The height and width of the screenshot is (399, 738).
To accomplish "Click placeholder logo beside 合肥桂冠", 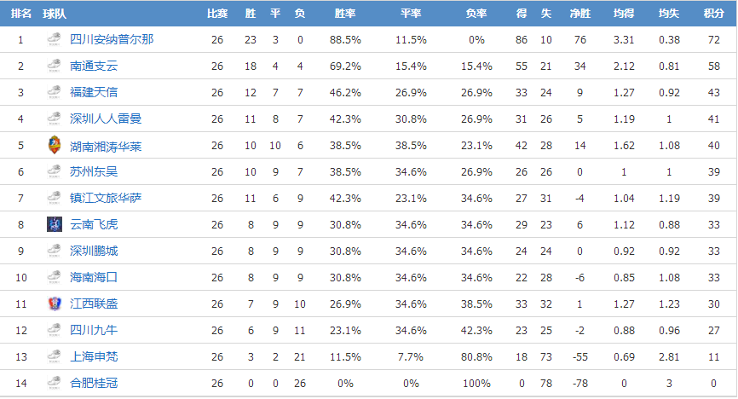I will pyautogui.click(x=55, y=383).
